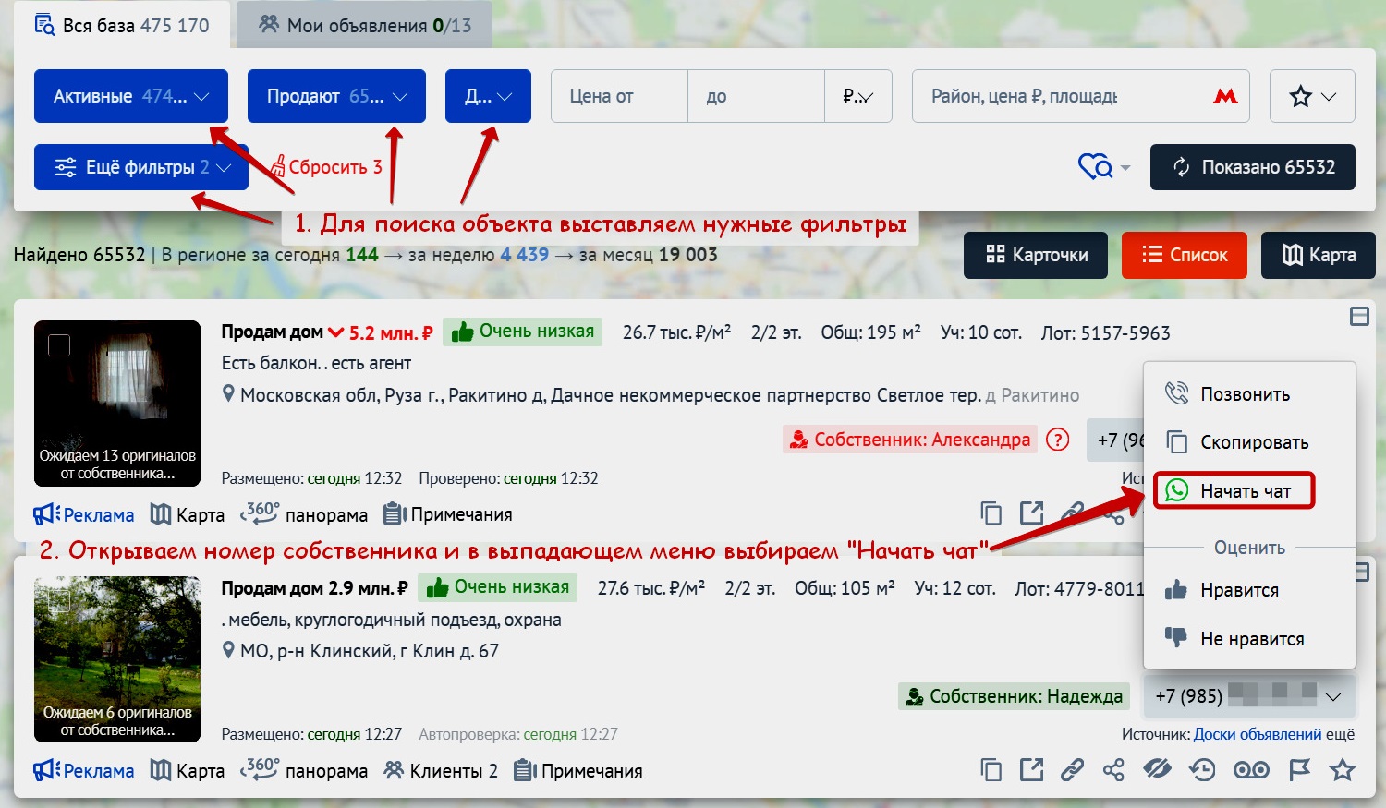The height and width of the screenshot is (808, 1386).
Task: Hide the Клин listing with the crossed-eye icon
Action: click(x=1157, y=769)
